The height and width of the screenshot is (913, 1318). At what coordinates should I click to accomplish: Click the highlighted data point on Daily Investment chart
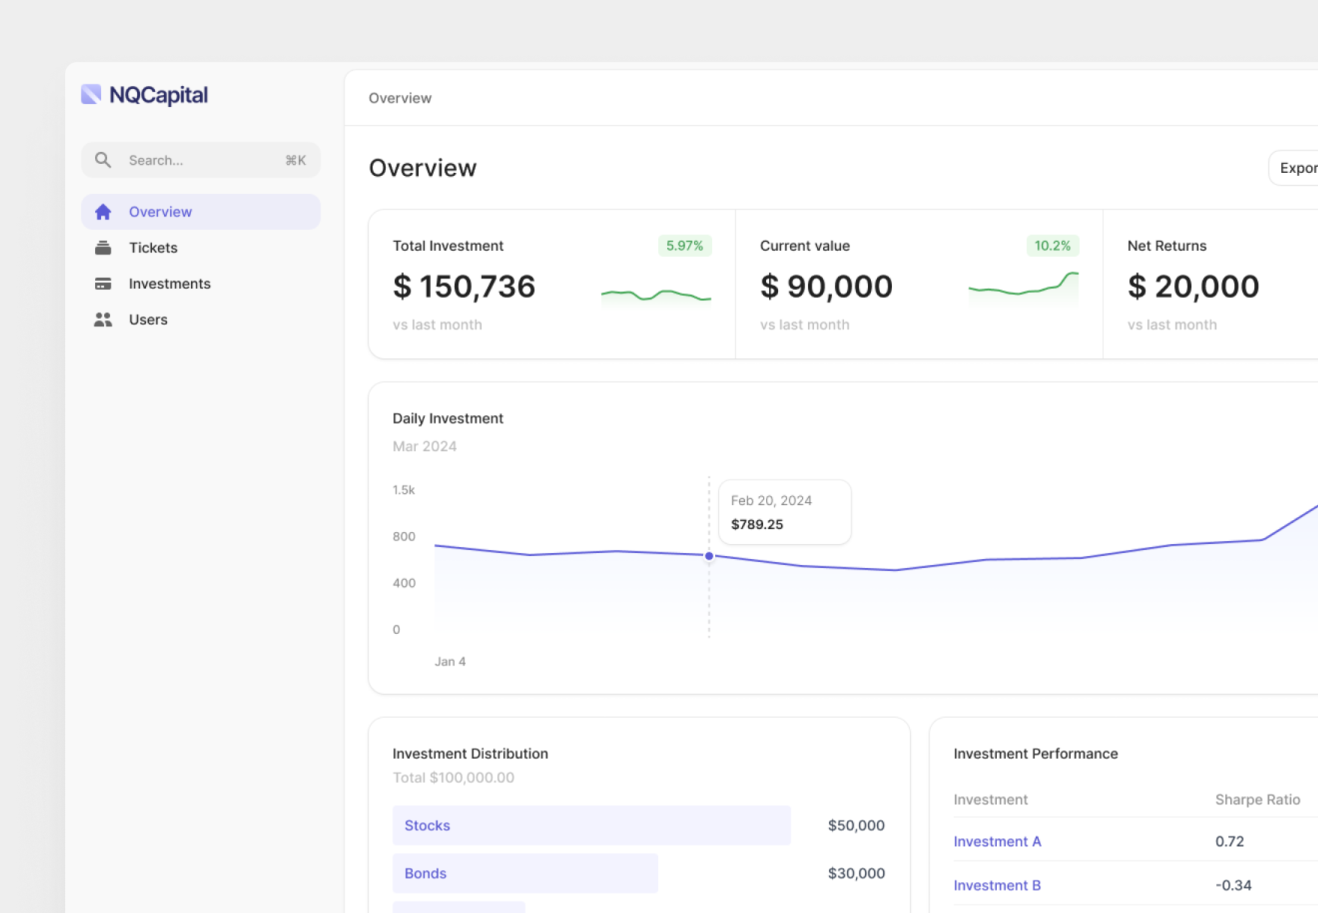709,556
